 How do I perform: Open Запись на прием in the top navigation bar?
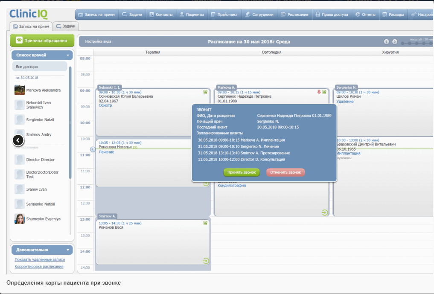click(x=96, y=15)
